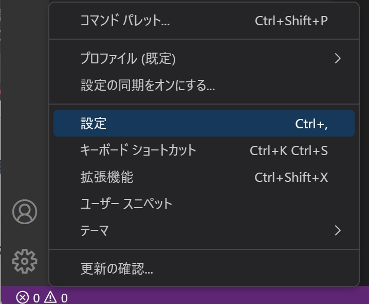Open ユーザー スニペット
369x304 pixels.
point(204,204)
